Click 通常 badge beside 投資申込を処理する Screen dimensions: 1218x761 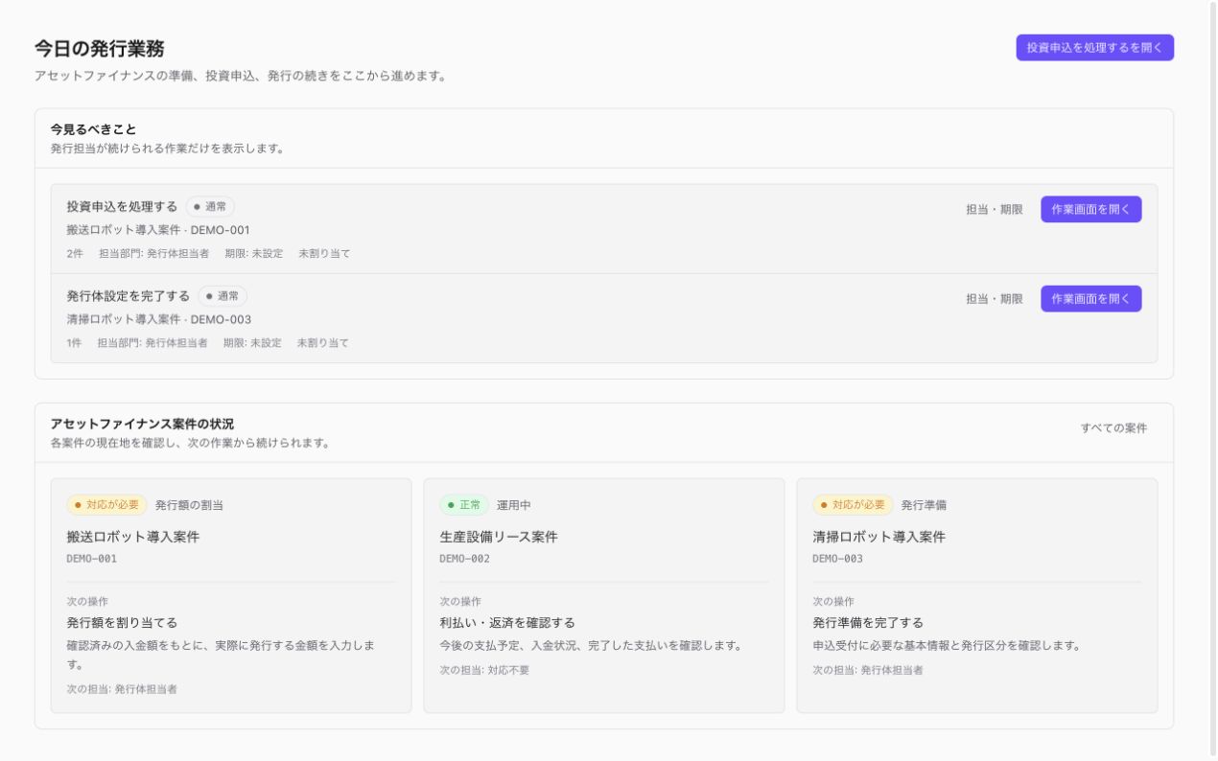(210, 206)
